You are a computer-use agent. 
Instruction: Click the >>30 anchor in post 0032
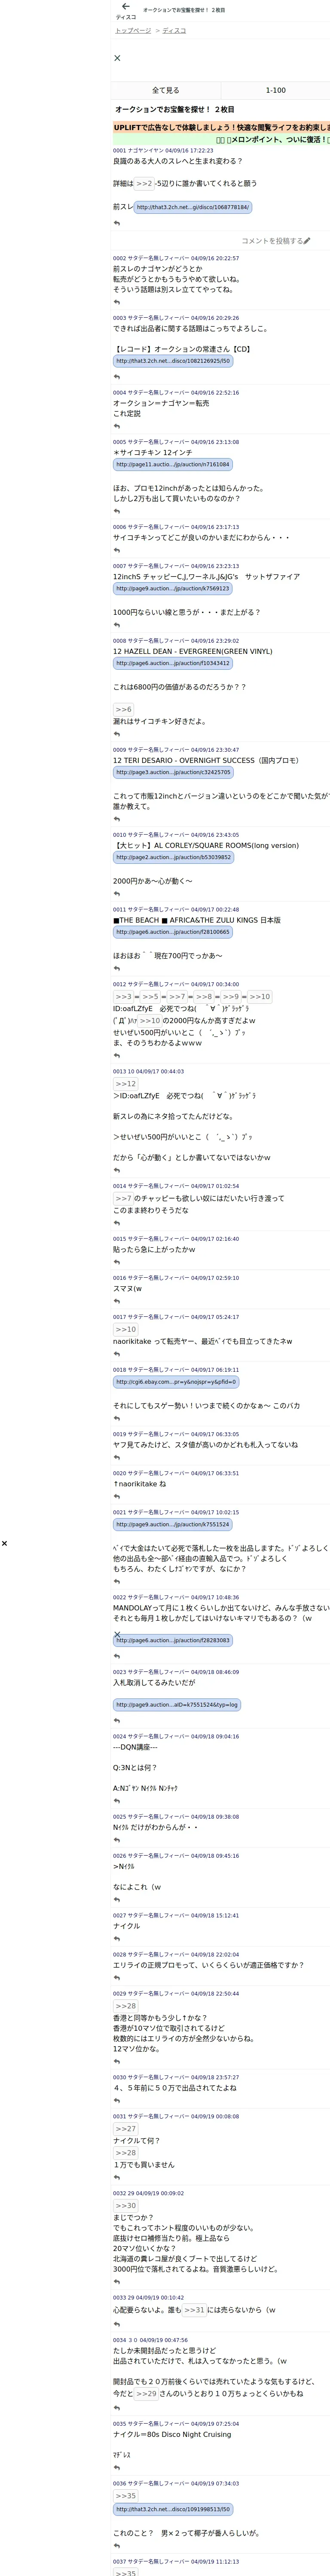pos(126,2206)
